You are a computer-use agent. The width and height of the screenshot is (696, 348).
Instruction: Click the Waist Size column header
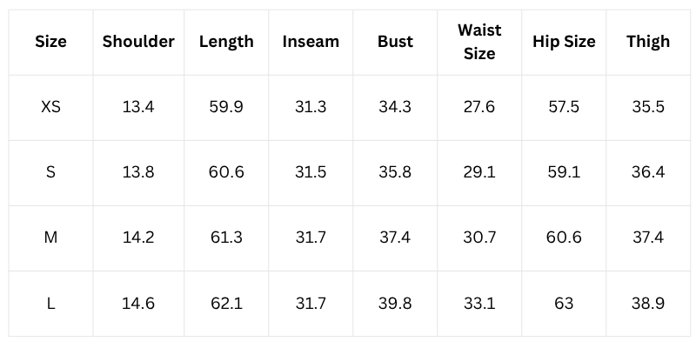(x=479, y=42)
